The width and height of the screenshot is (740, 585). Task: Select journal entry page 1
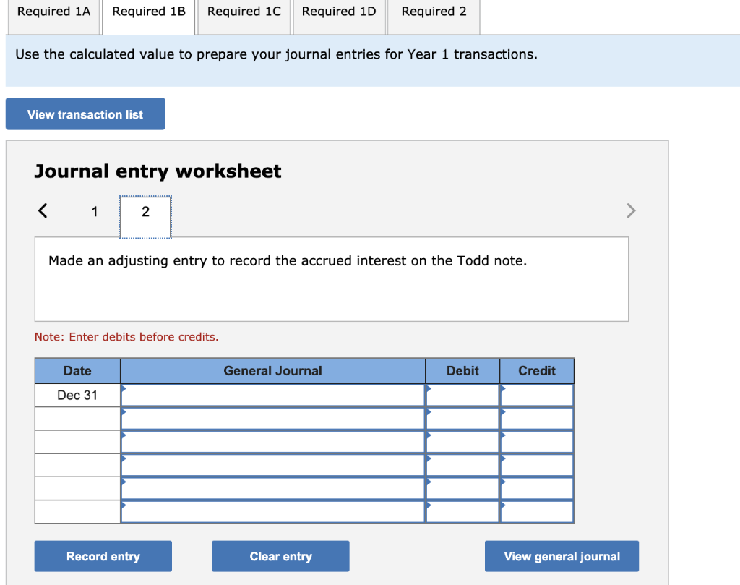[94, 212]
